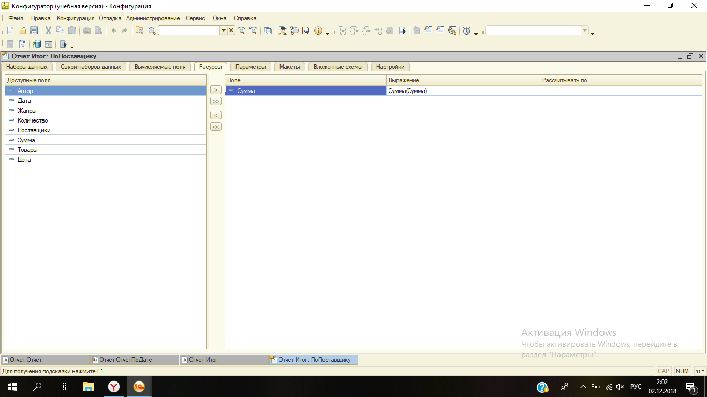This screenshot has width=707, height=397.
Task: Click the muted volume tray icon
Action: 620,387
